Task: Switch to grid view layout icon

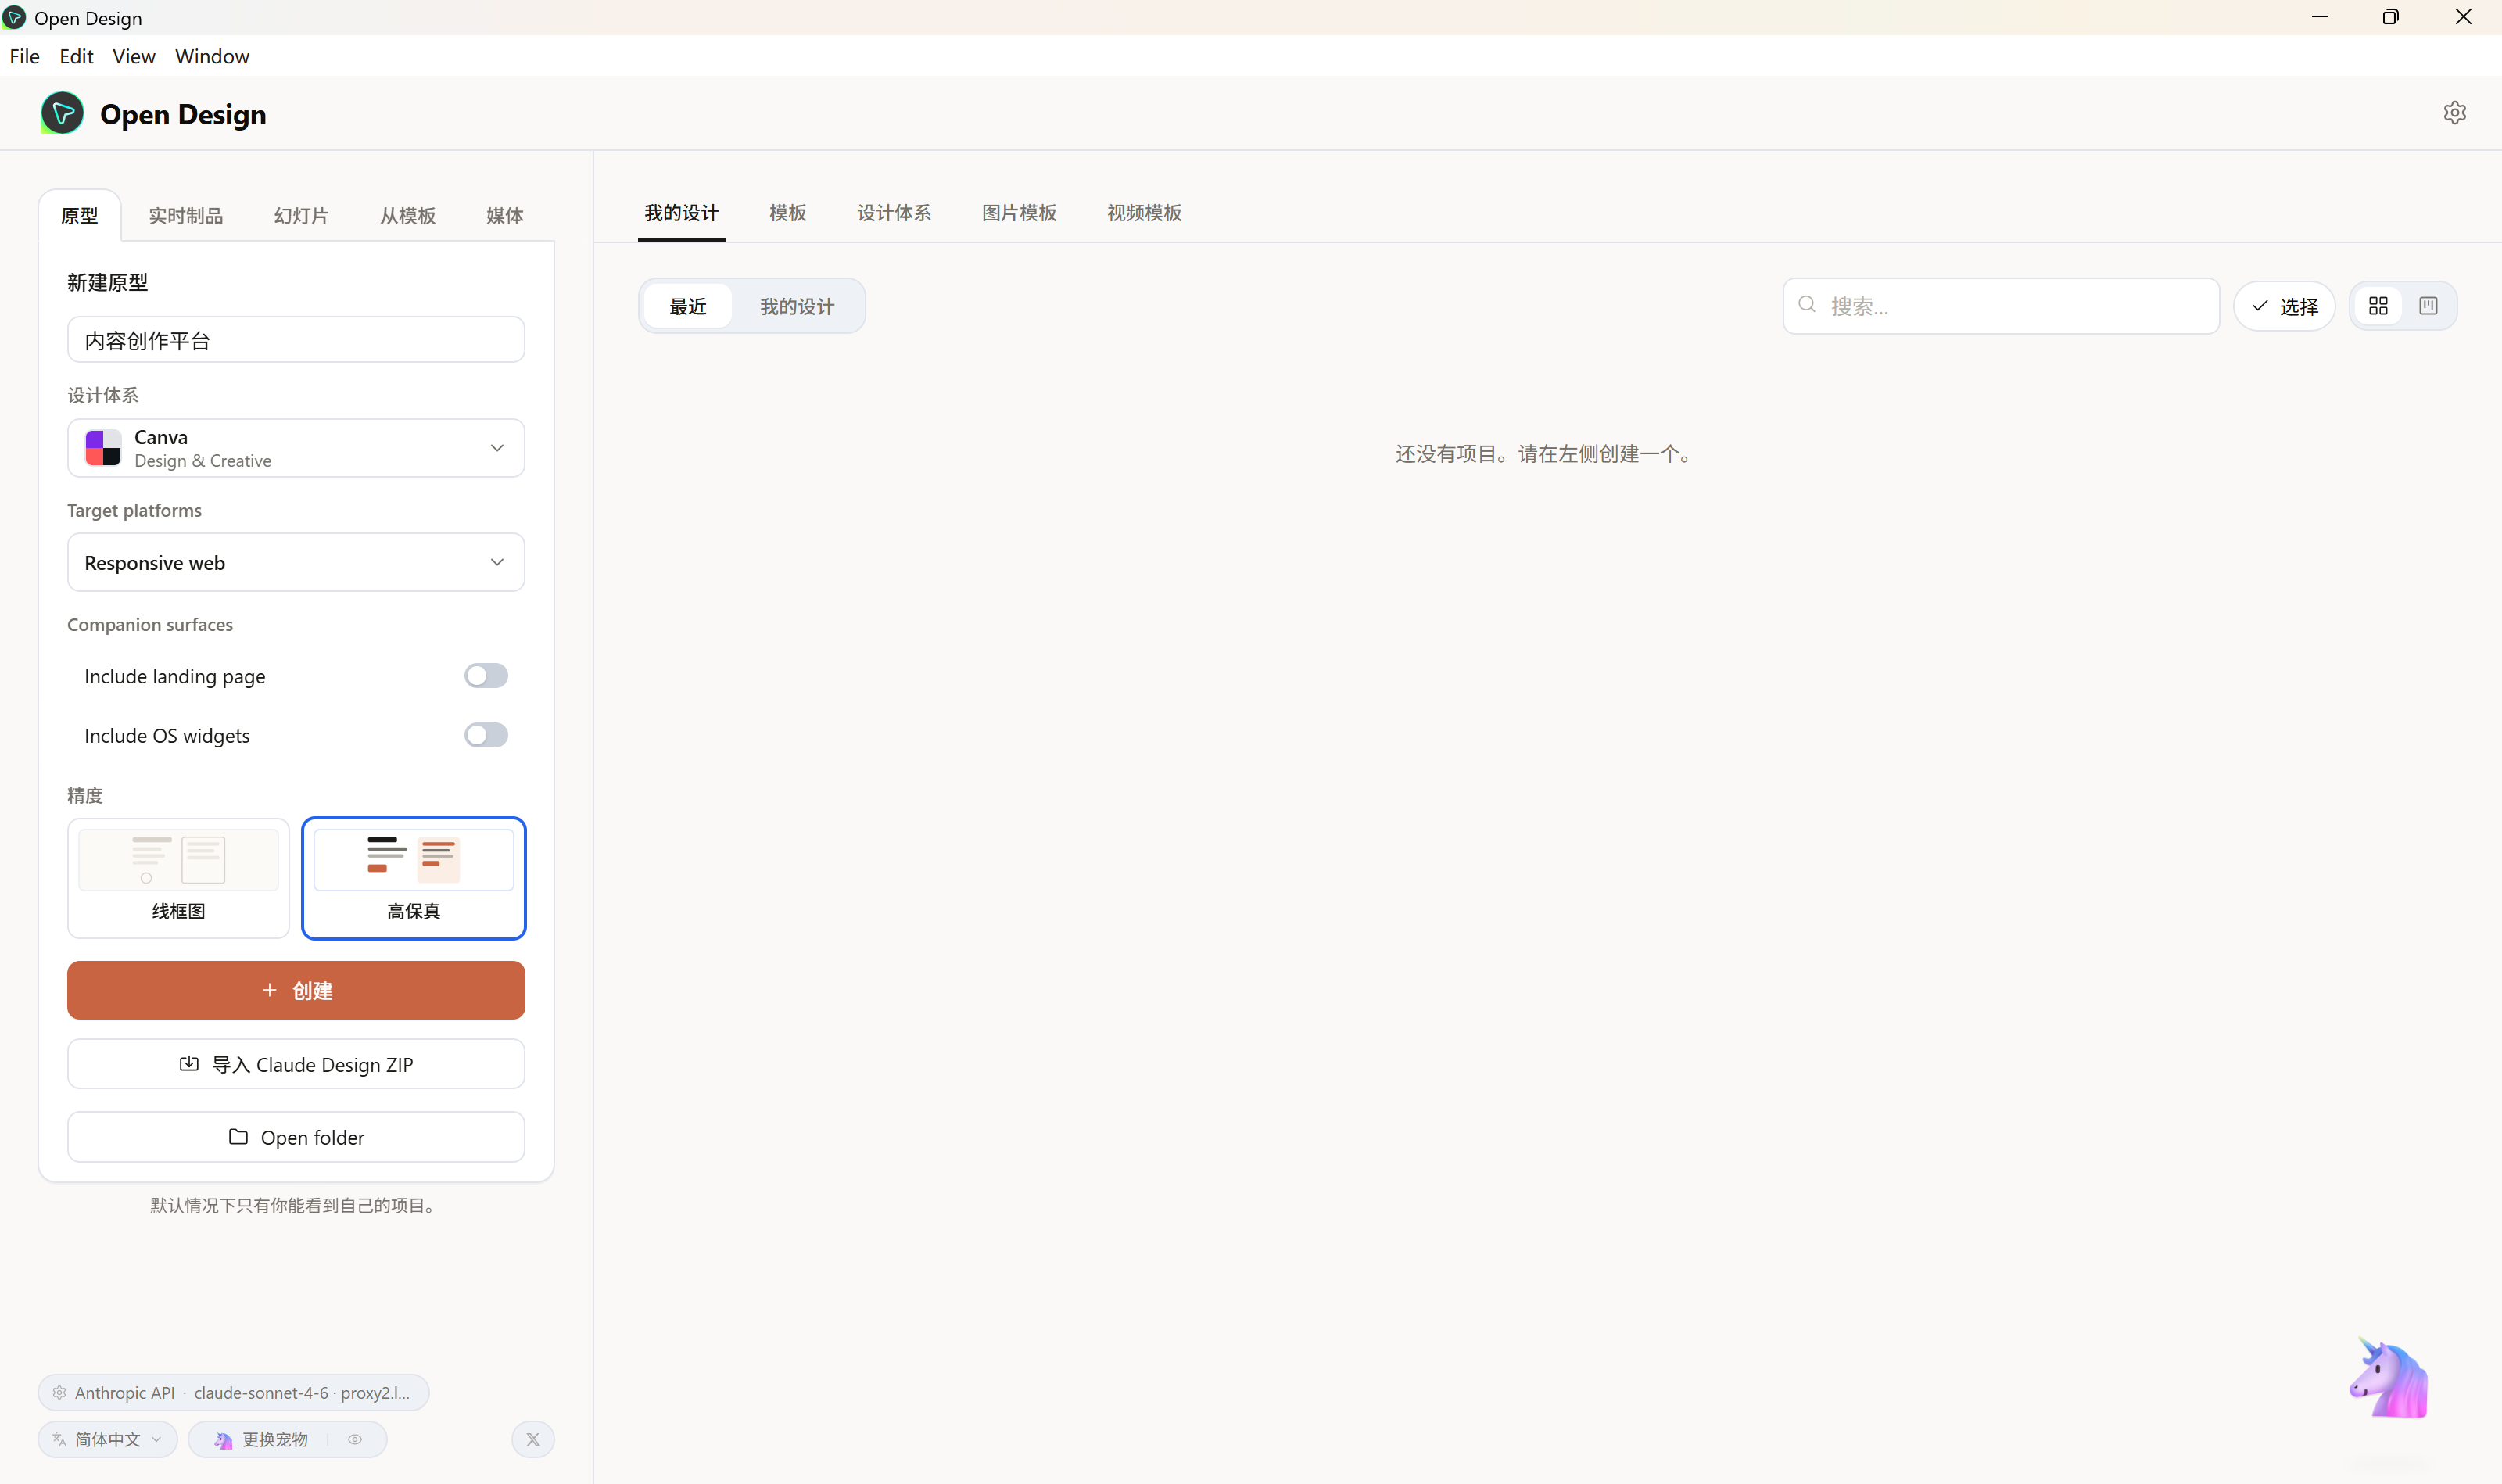Action: click(x=2378, y=306)
